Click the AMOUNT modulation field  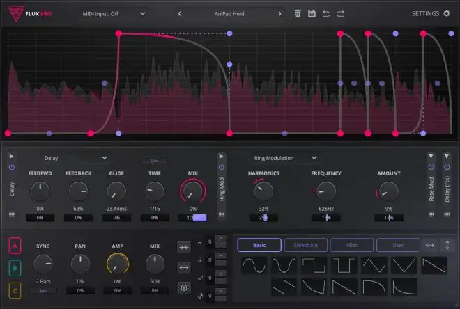[389, 218]
